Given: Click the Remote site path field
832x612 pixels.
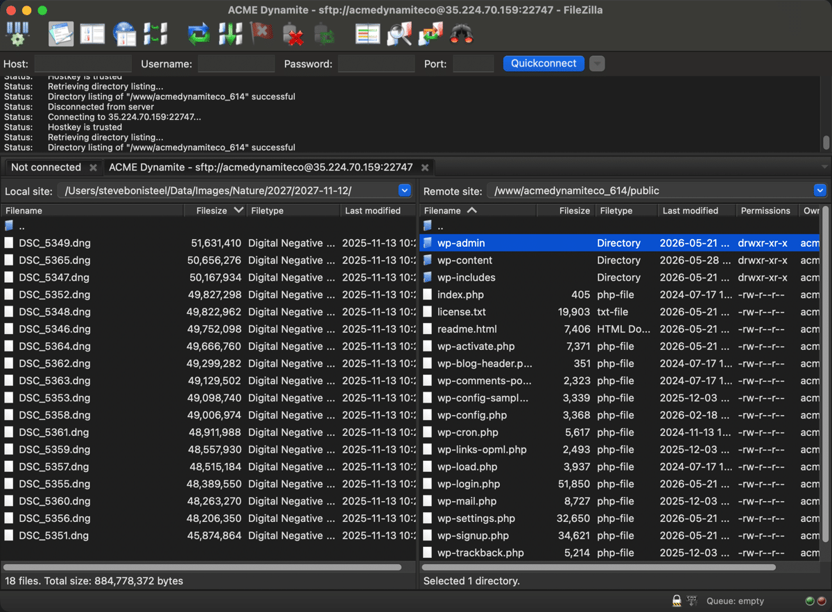Looking at the screenshot, I should click(657, 191).
